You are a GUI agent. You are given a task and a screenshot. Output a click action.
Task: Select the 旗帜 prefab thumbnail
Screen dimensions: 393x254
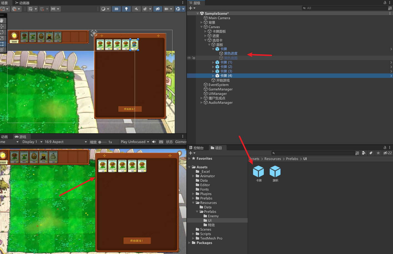tap(275, 174)
